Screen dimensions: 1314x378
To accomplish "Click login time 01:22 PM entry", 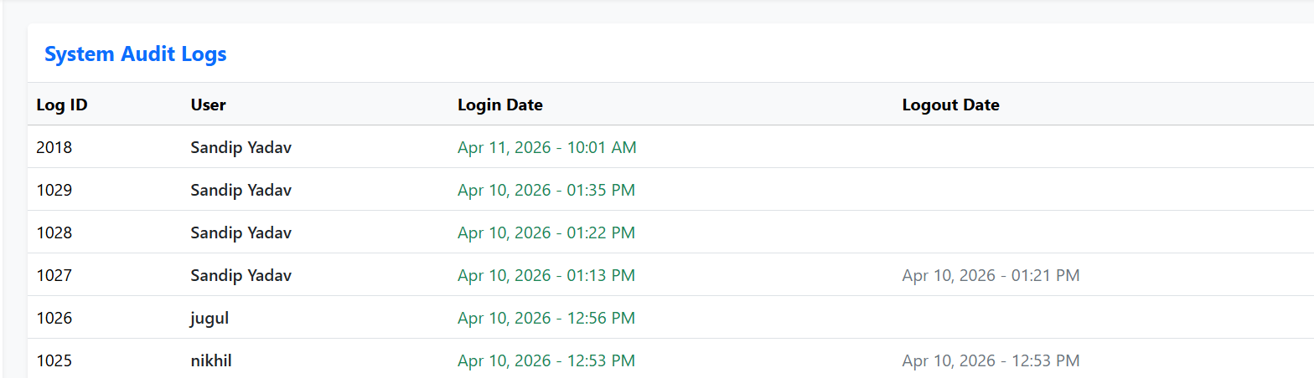I will (x=546, y=233).
